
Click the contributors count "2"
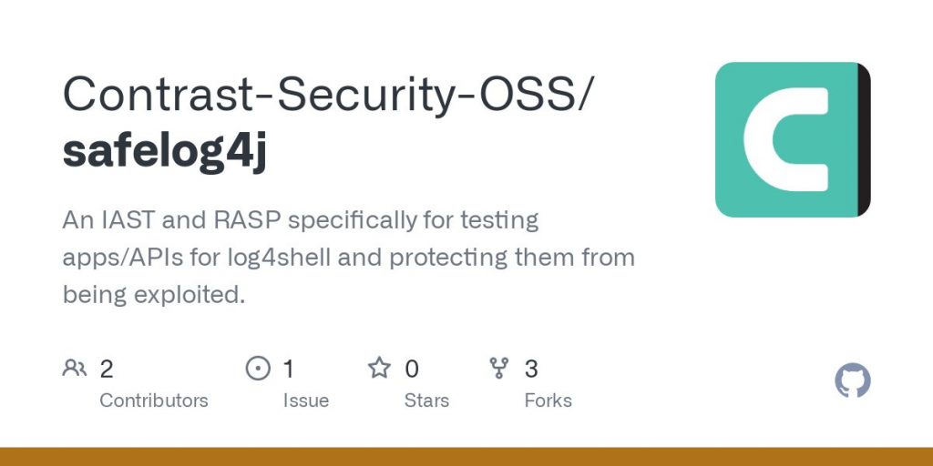(107, 369)
